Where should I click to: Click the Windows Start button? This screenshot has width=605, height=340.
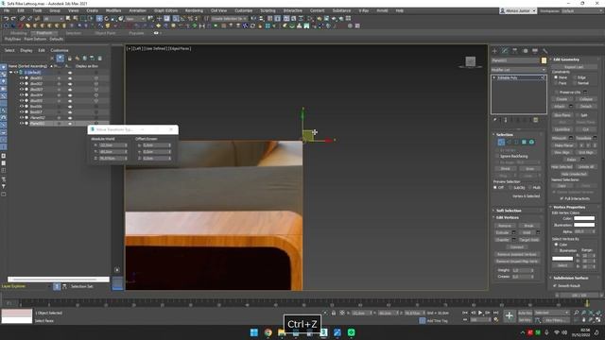point(254,332)
